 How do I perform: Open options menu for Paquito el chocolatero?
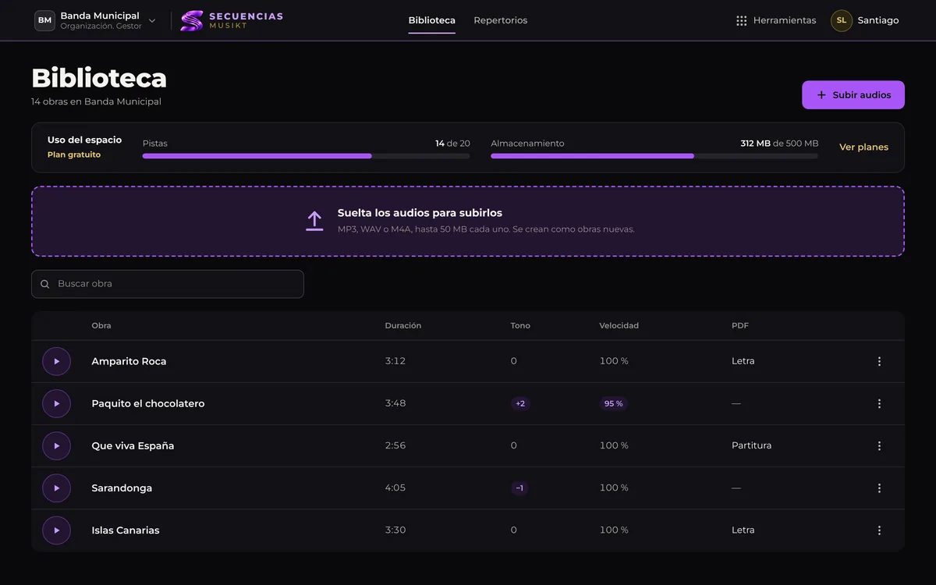(879, 403)
